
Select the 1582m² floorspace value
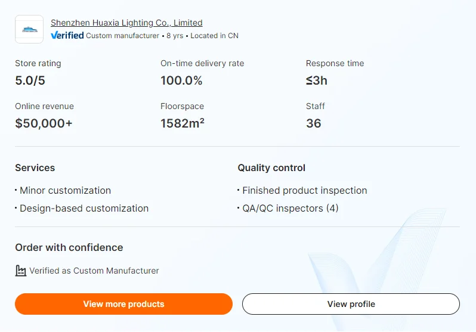[183, 123]
